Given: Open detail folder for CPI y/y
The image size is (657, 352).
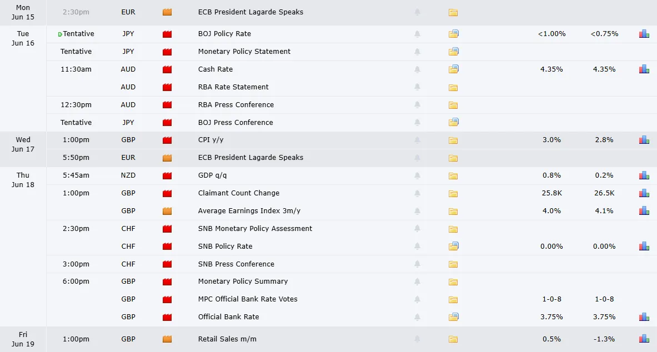Looking at the screenshot, I should (x=453, y=140).
